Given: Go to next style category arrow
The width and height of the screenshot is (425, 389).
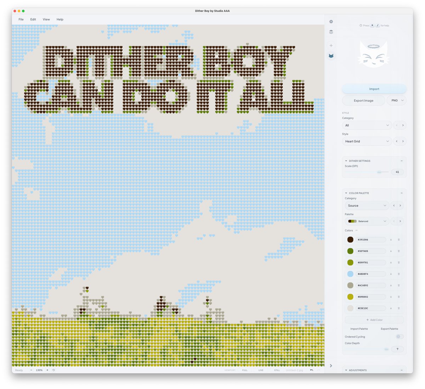Looking at the screenshot, I should coord(403,125).
